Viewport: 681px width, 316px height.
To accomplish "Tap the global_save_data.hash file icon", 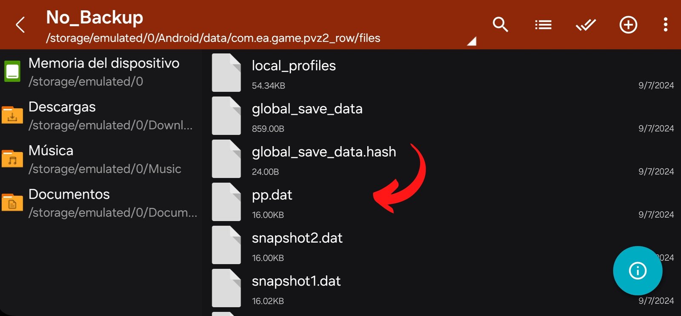I will [x=226, y=159].
